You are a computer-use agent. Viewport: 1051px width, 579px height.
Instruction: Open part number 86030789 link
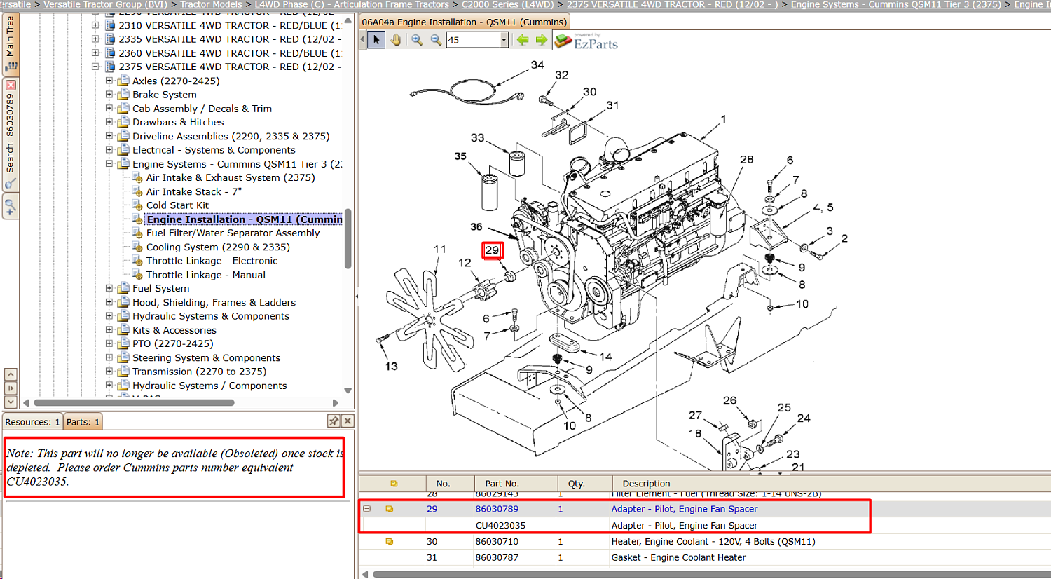497,509
